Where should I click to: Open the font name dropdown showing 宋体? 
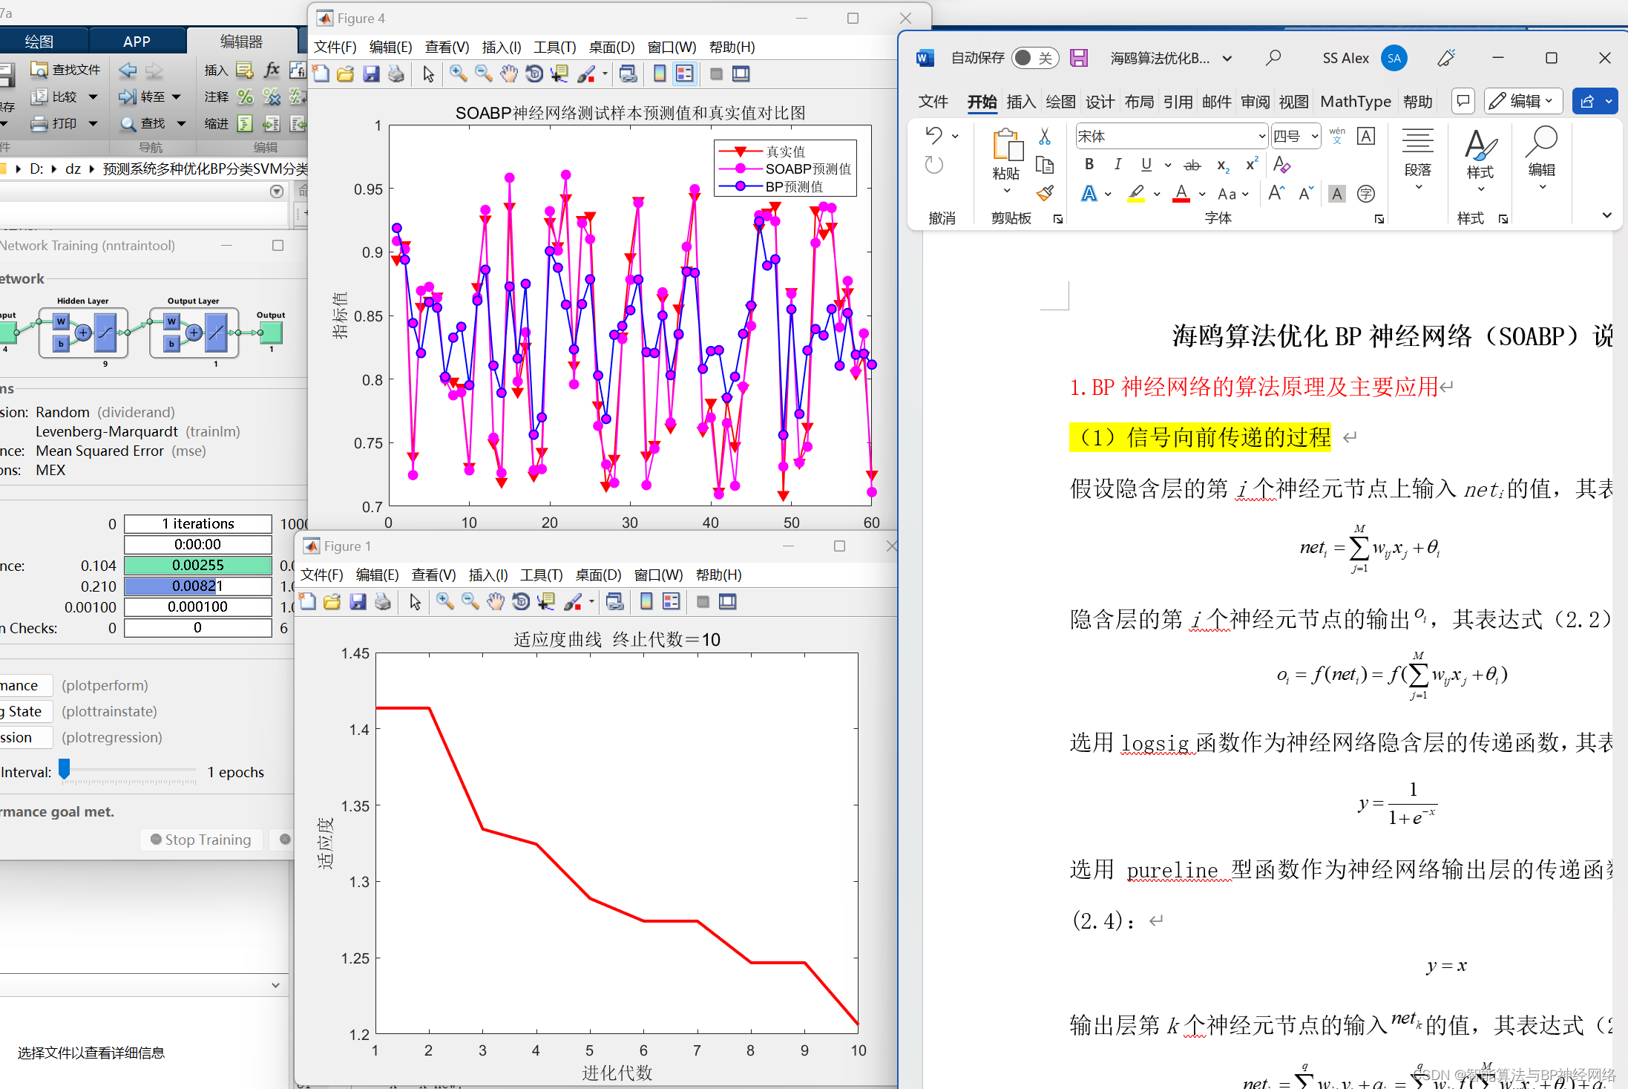tap(1261, 137)
